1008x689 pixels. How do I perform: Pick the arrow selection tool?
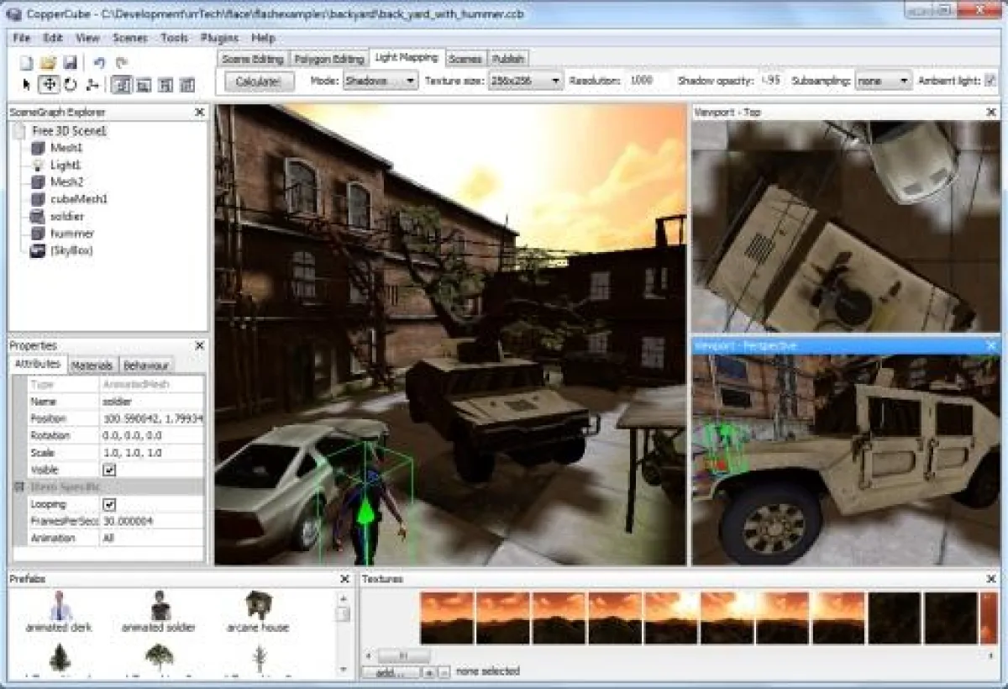pos(28,82)
